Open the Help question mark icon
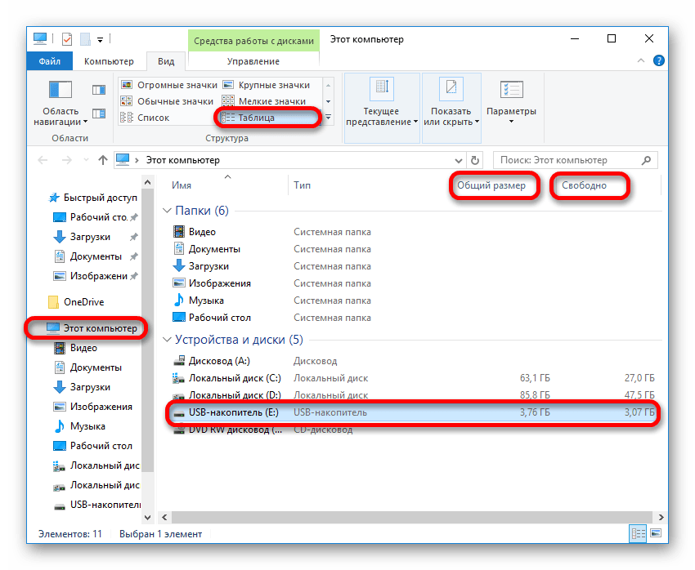This screenshot has width=695, height=570. [x=659, y=61]
